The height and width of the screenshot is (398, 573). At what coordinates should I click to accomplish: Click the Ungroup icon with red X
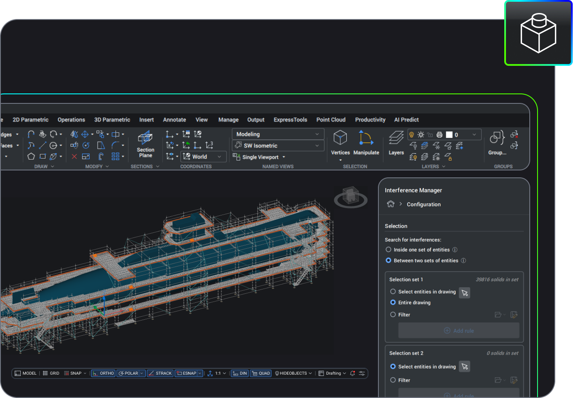[x=514, y=135]
